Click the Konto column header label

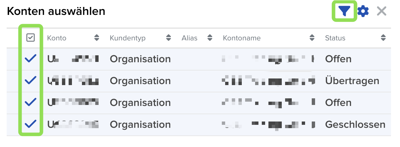pyautogui.click(x=57, y=38)
